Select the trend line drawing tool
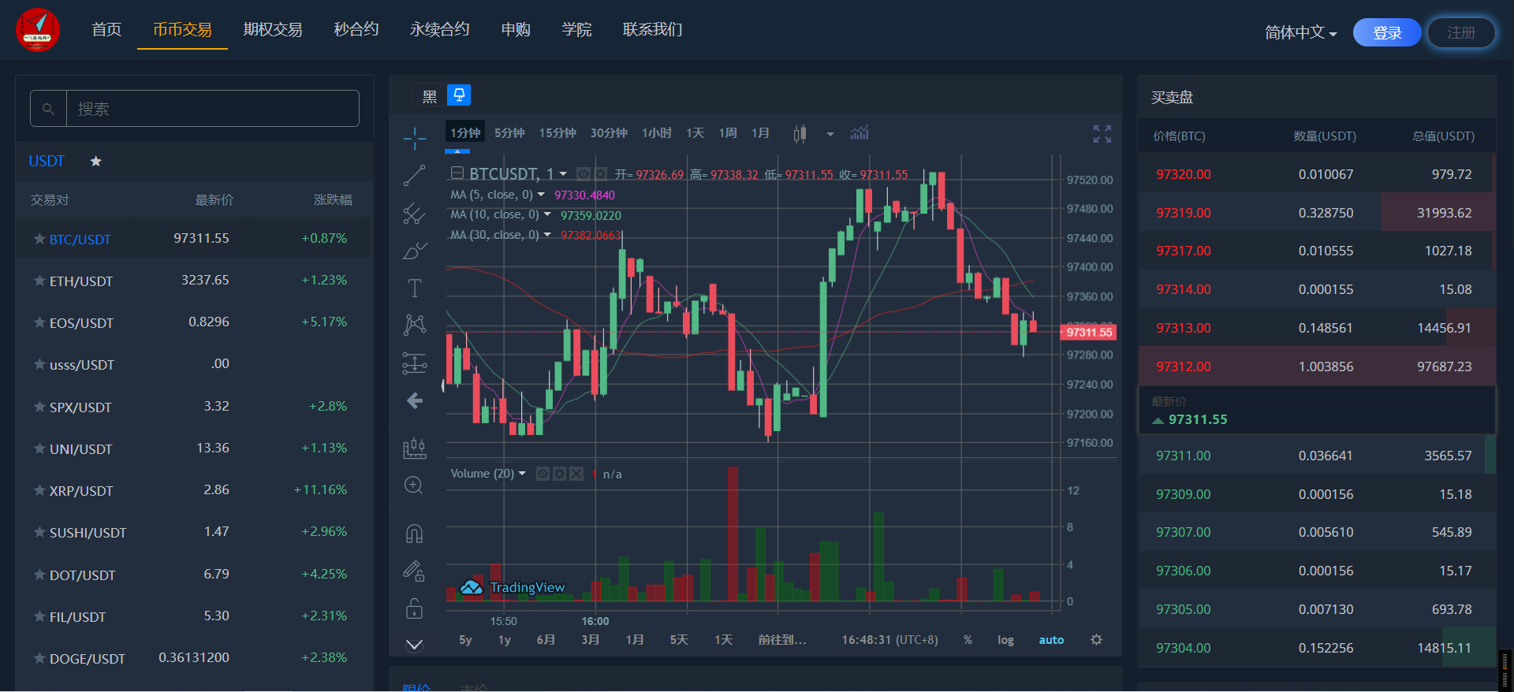 tap(414, 175)
